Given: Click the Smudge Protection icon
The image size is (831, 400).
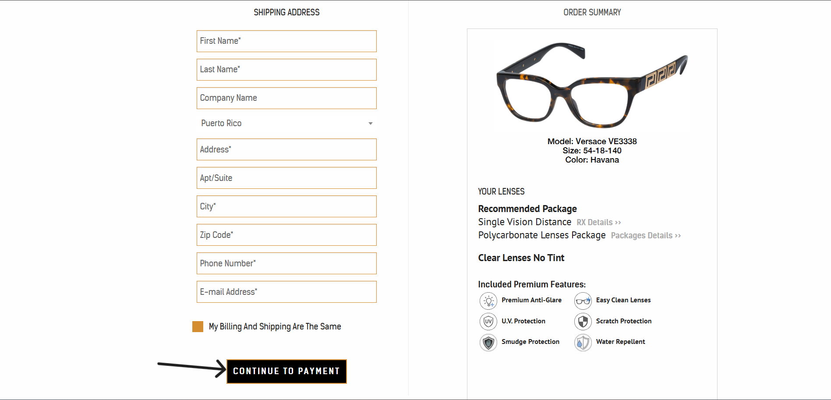Looking at the screenshot, I should pyautogui.click(x=488, y=342).
